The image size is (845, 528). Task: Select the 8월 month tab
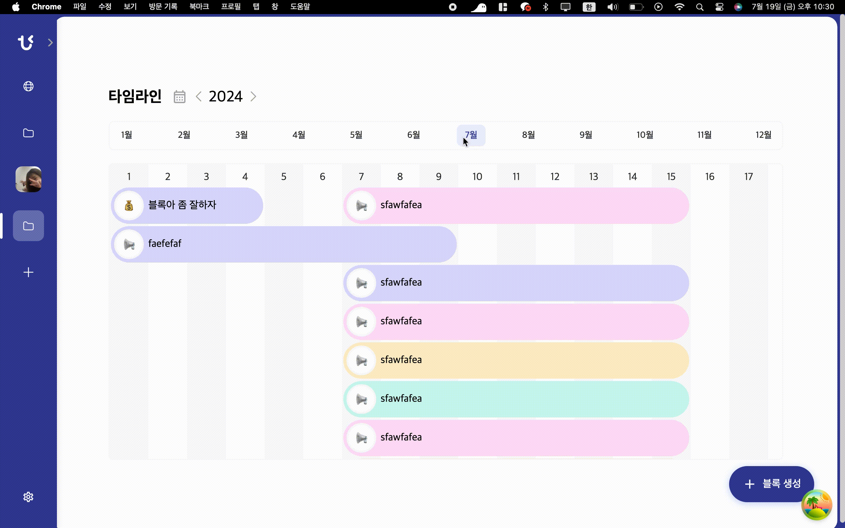click(x=528, y=135)
